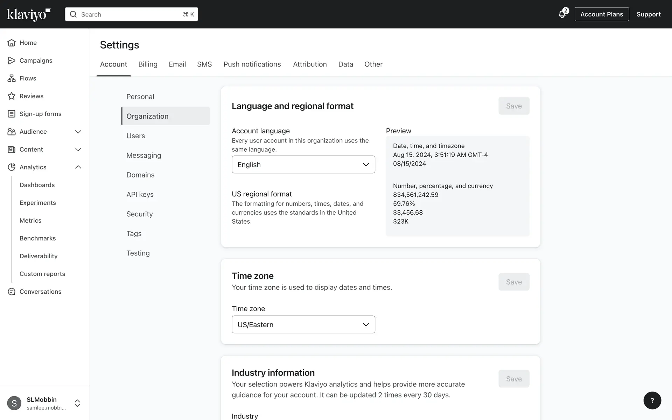This screenshot has width=672, height=420.
Task: Click the Reviews star icon
Action: [12, 96]
